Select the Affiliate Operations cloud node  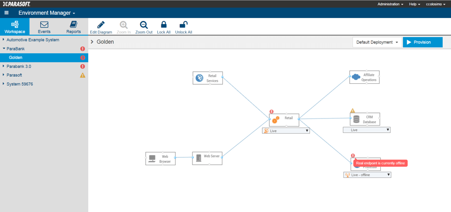point(365,77)
